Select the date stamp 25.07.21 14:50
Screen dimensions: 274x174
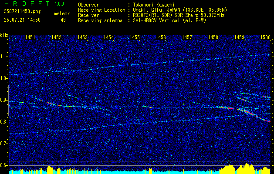click(x=22, y=20)
